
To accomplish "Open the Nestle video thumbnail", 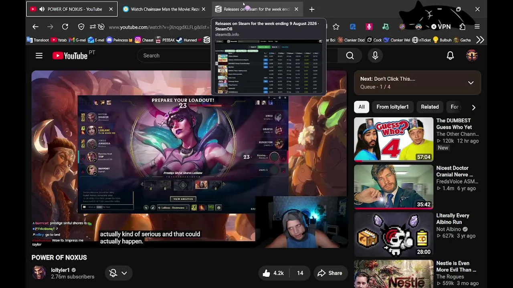I will point(394,274).
